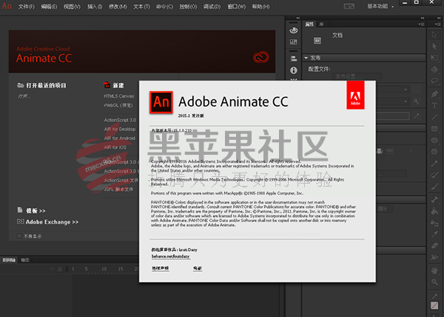Collapse the 发布 section triangle
This screenshot has width=444, height=317.
click(306, 58)
